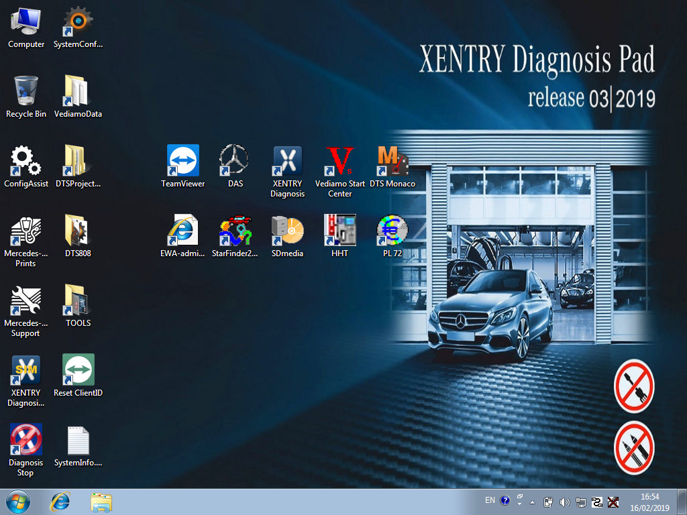Expand hidden icons in the system tray
This screenshot has height=515, width=687.
pos(533,501)
